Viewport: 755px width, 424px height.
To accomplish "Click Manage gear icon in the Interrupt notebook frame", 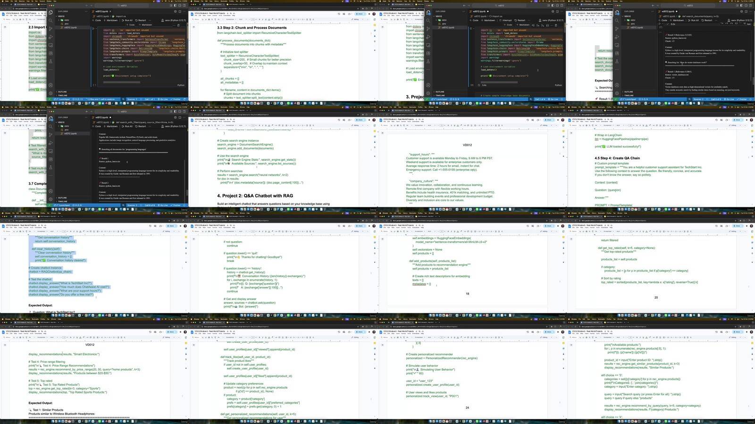I will tap(428, 93).
